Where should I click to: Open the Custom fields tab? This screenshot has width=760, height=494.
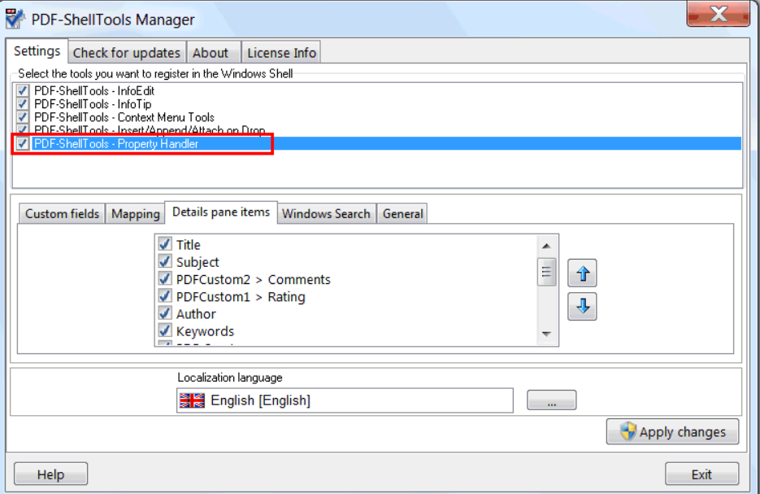[62, 214]
